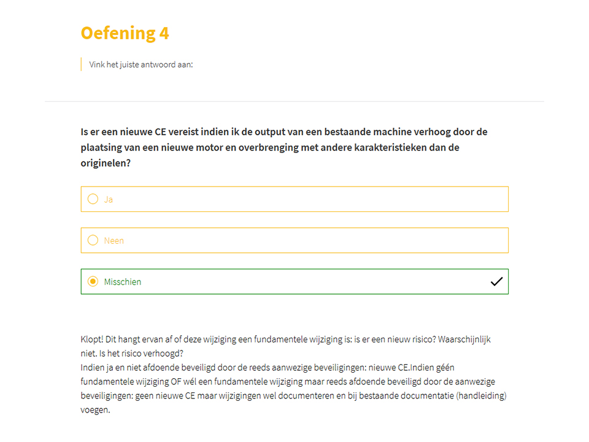Click the black checkmark icon beside Misschien

(496, 282)
